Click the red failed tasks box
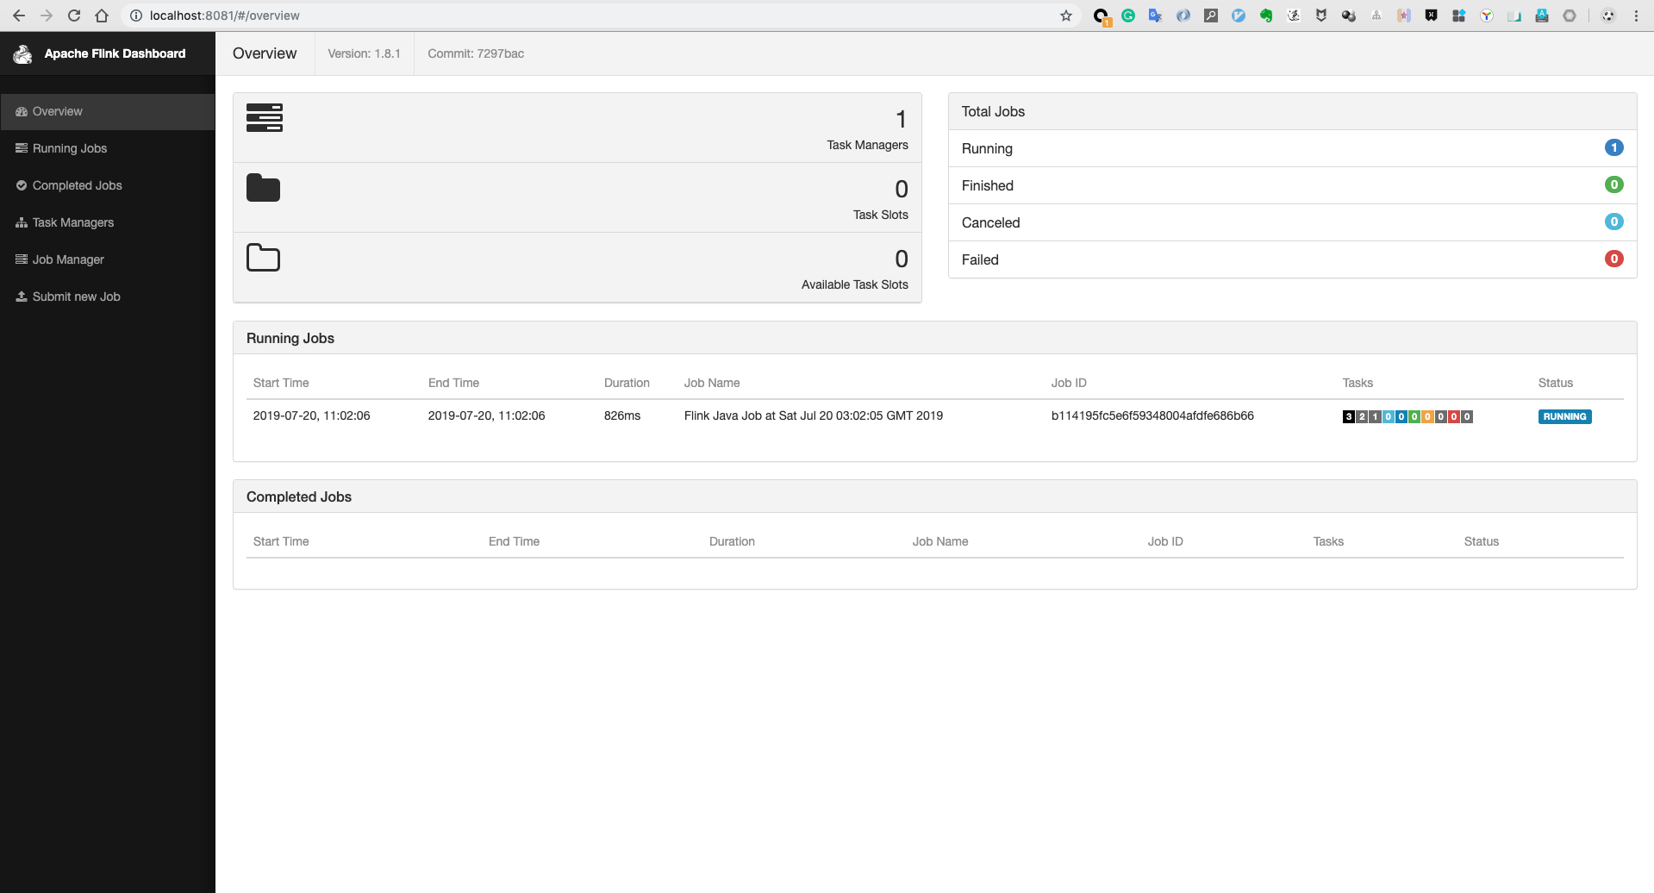Image resolution: width=1654 pixels, height=893 pixels. tap(1454, 416)
